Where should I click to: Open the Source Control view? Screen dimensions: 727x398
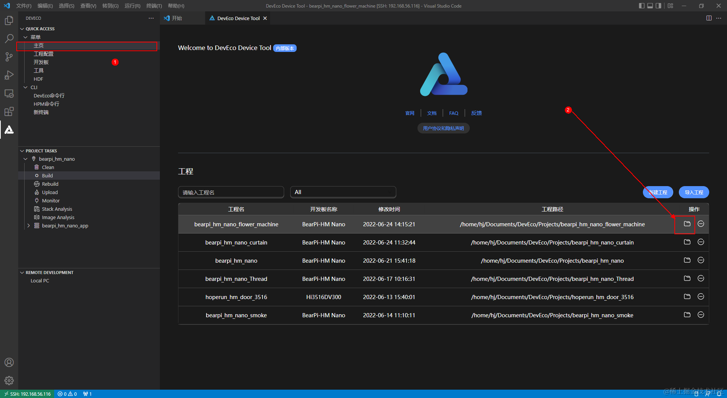[x=9, y=57]
